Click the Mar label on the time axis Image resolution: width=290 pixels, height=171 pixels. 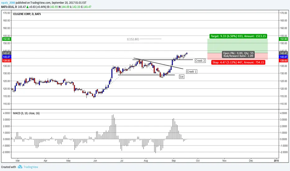click(18, 161)
